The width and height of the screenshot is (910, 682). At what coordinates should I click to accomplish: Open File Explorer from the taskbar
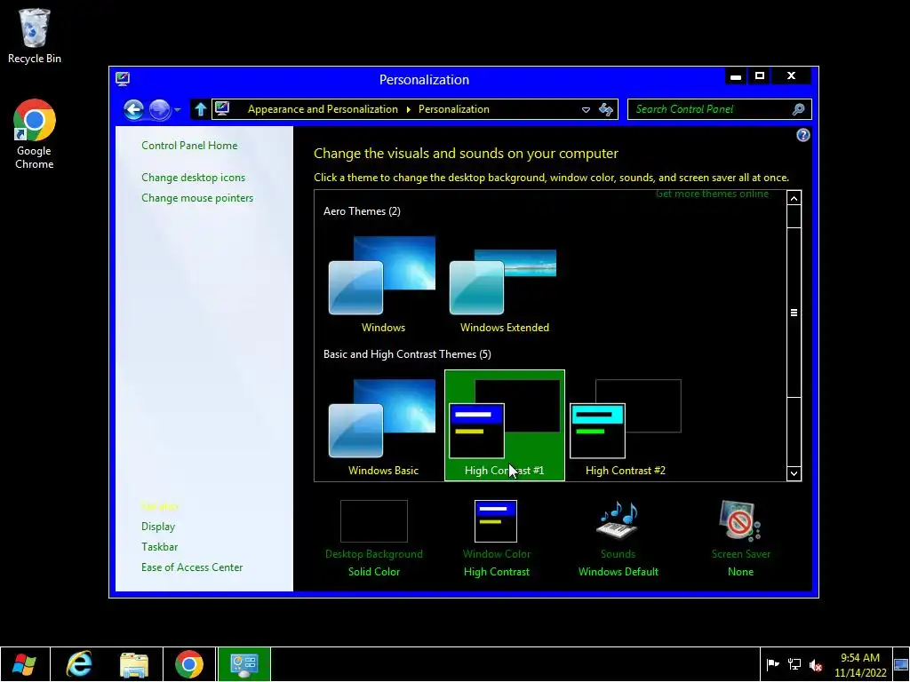(x=134, y=664)
